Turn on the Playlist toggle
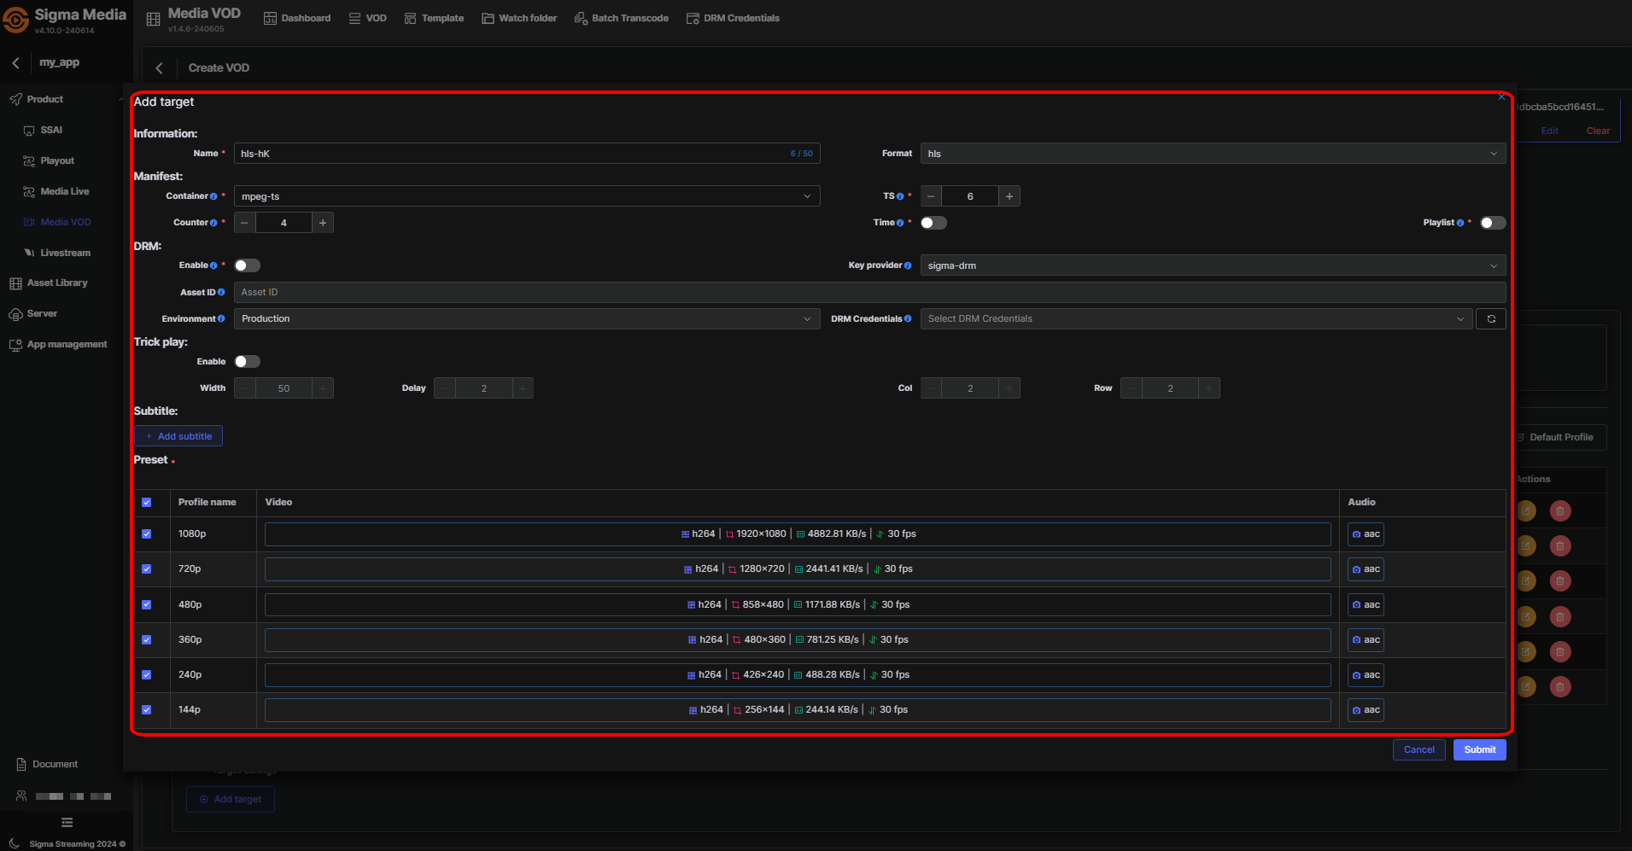Image resolution: width=1632 pixels, height=851 pixels. [x=1492, y=223]
